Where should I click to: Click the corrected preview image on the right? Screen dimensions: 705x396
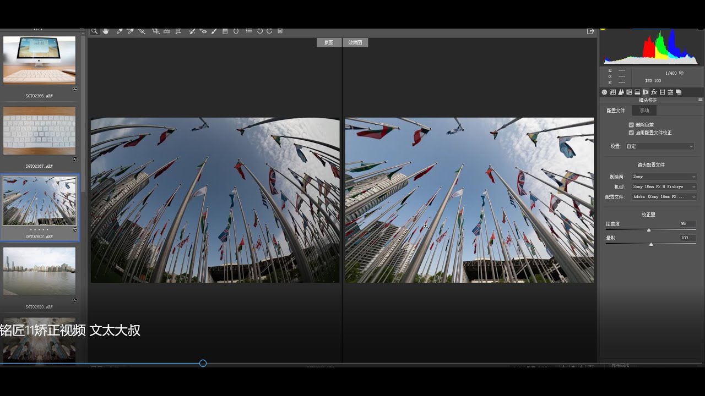469,200
